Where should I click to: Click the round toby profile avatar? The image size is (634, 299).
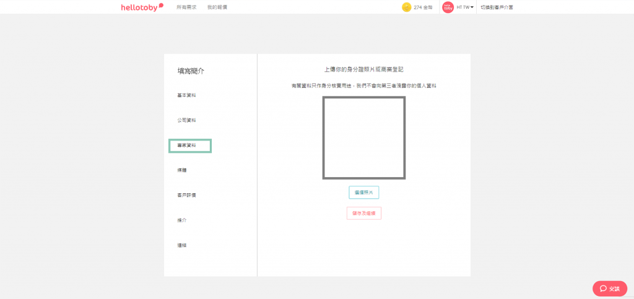tap(448, 7)
